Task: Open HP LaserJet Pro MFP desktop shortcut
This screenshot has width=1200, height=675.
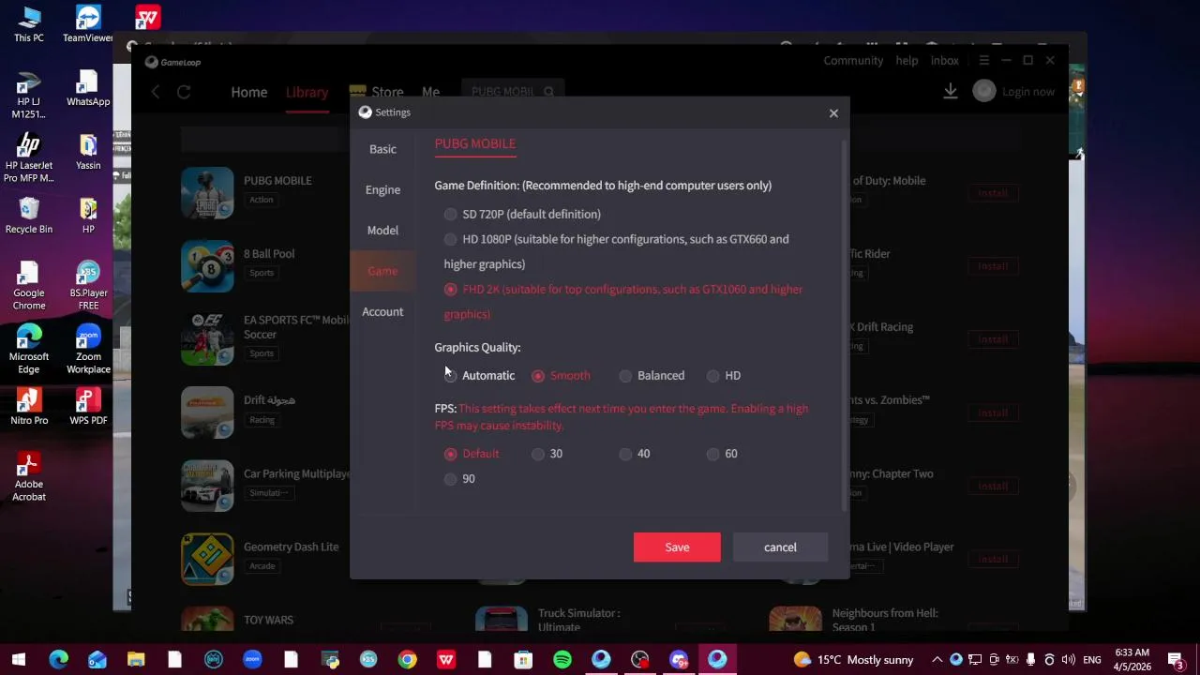Action: pyautogui.click(x=29, y=158)
